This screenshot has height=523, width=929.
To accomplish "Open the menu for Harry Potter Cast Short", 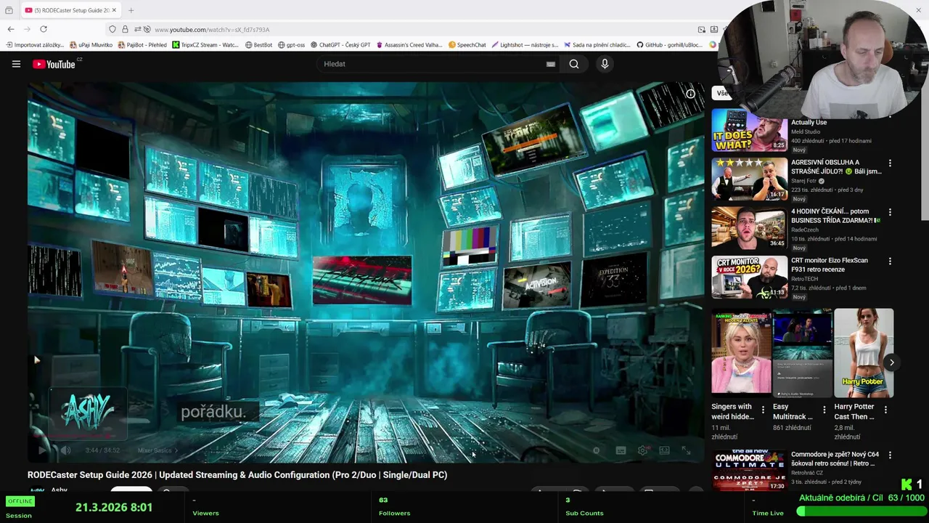I will pyautogui.click(x=885, y=410).
